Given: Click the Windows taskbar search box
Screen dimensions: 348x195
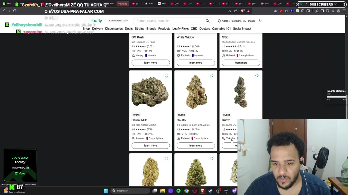Looking at the screenshot, I should click(x=130, y=191).
